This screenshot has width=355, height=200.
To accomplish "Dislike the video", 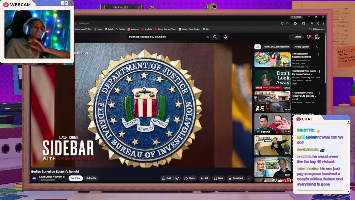I will point(177,178).
